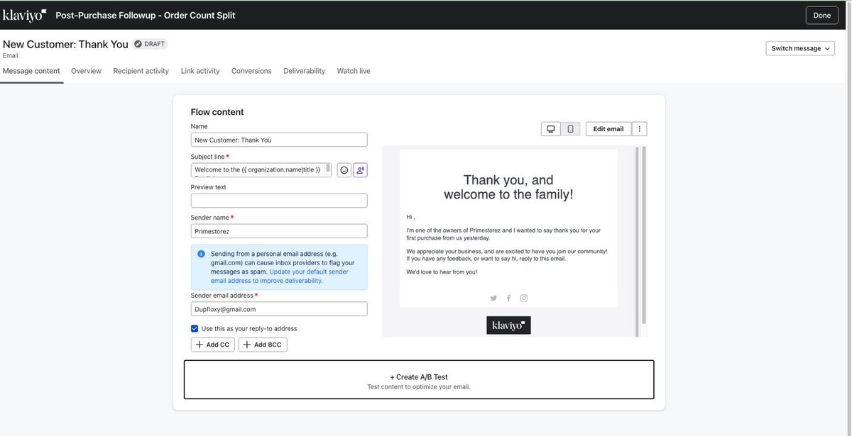
Task: Click the Add BCC button
Action: 263,345
